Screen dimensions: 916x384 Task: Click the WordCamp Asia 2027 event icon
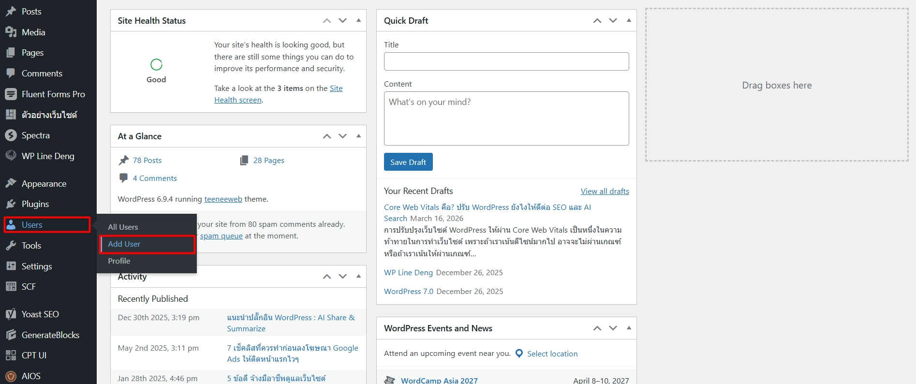point(390,380)
